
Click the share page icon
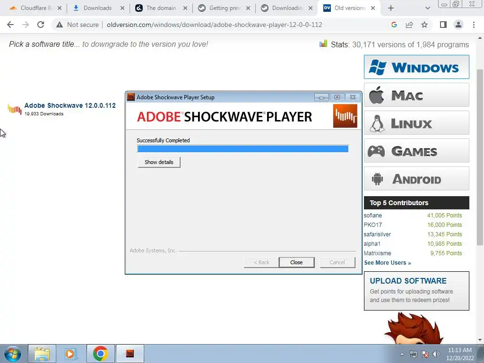(409, 25)
